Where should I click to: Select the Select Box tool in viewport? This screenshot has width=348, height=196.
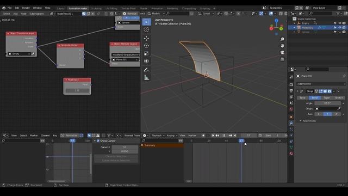[146, 22]
